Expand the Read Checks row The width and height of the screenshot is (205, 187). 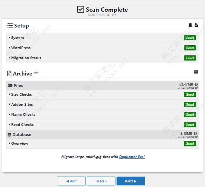[x=22, y=125]
